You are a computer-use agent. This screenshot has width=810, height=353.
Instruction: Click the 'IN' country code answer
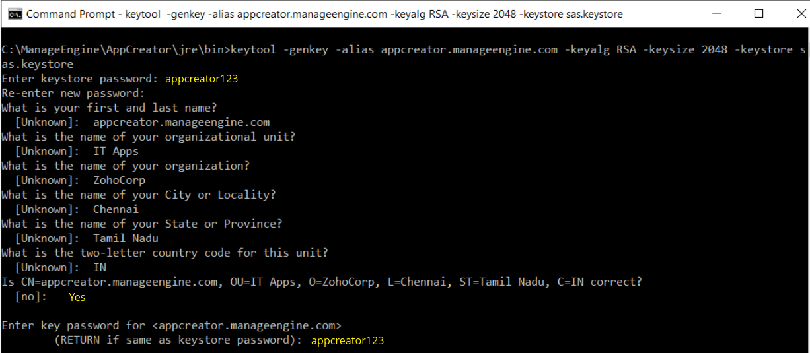pyautogui.click(x=100, y=267)
